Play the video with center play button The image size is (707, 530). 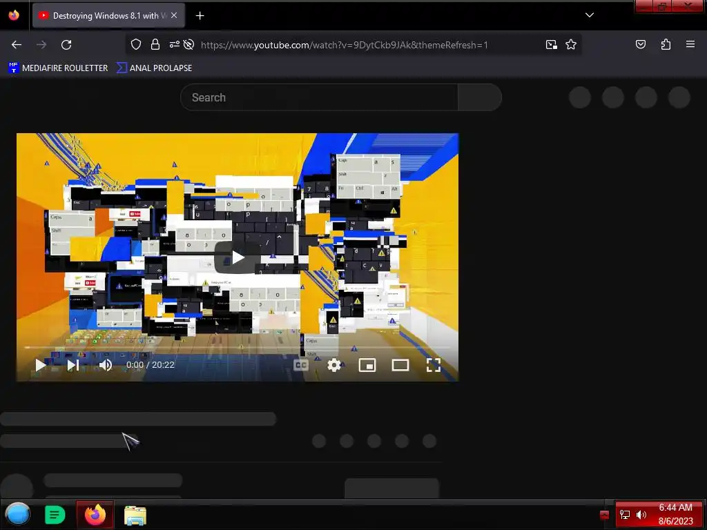[x=238, y=258]
